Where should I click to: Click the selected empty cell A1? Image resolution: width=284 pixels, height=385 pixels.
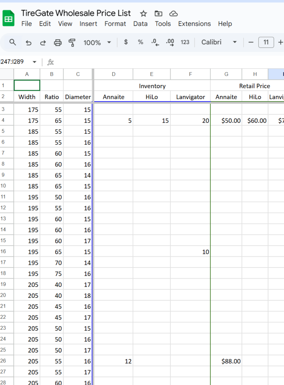coord(27,85)
